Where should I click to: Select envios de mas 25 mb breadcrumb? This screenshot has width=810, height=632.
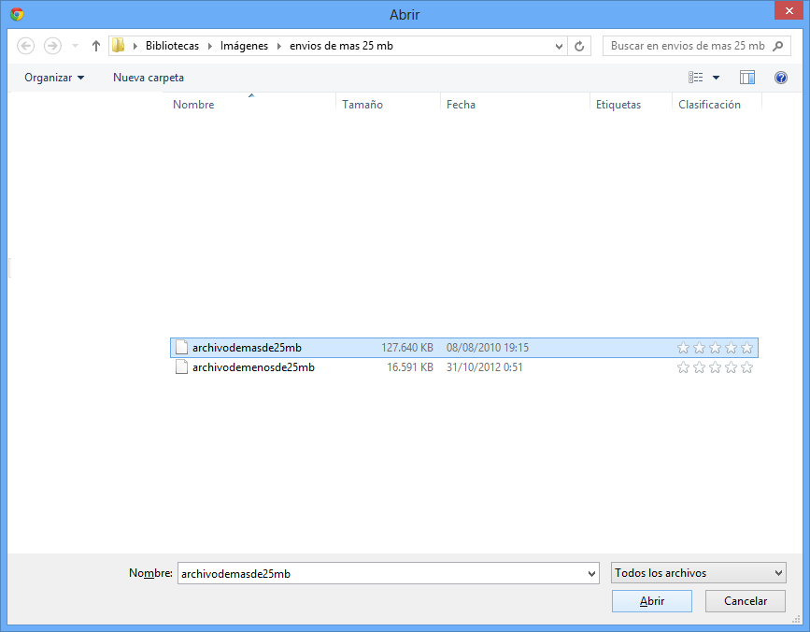341,46
